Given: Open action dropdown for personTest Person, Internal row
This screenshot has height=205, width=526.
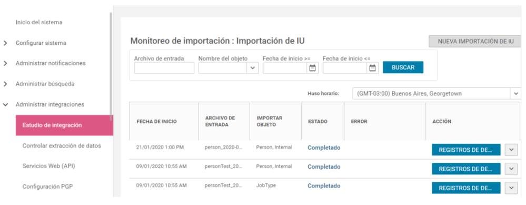Looking at the screenshot, I should 511,169.
